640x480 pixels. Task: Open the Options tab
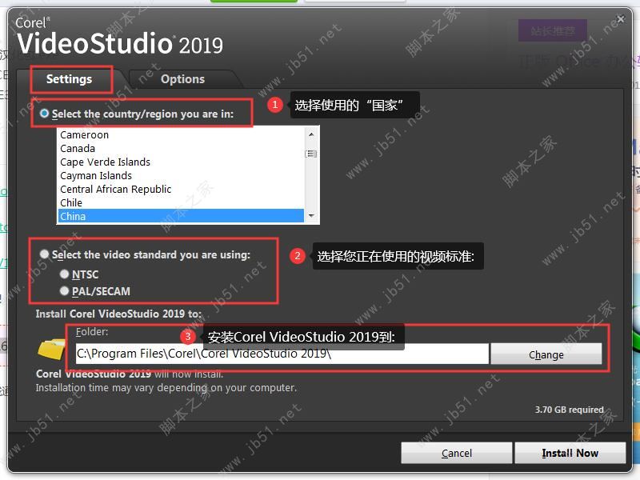(x=183, y=79)
